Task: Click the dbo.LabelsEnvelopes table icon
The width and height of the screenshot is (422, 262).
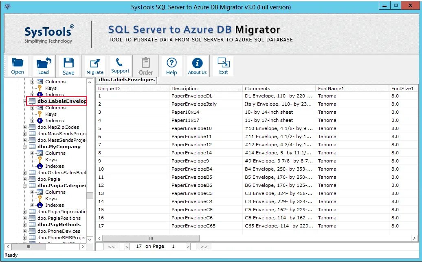Action: tap(32, 101)
